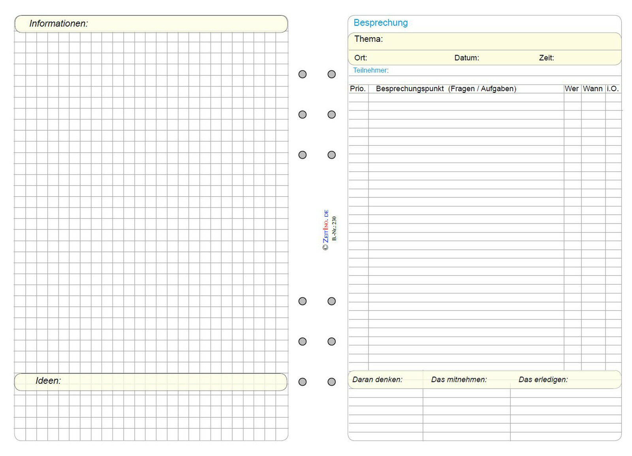The image size is (632, 456).
Task: Click the "Informationen:" header label
Action: point(58,24)
